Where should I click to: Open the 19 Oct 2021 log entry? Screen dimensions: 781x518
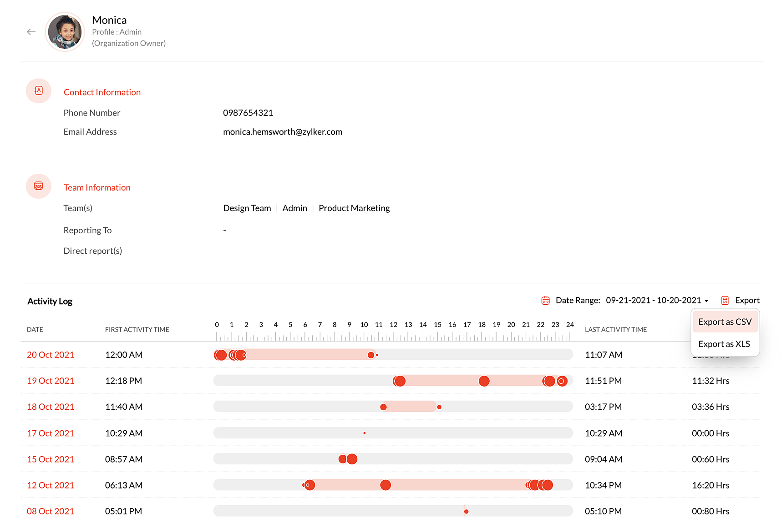[x=51, y=381]
